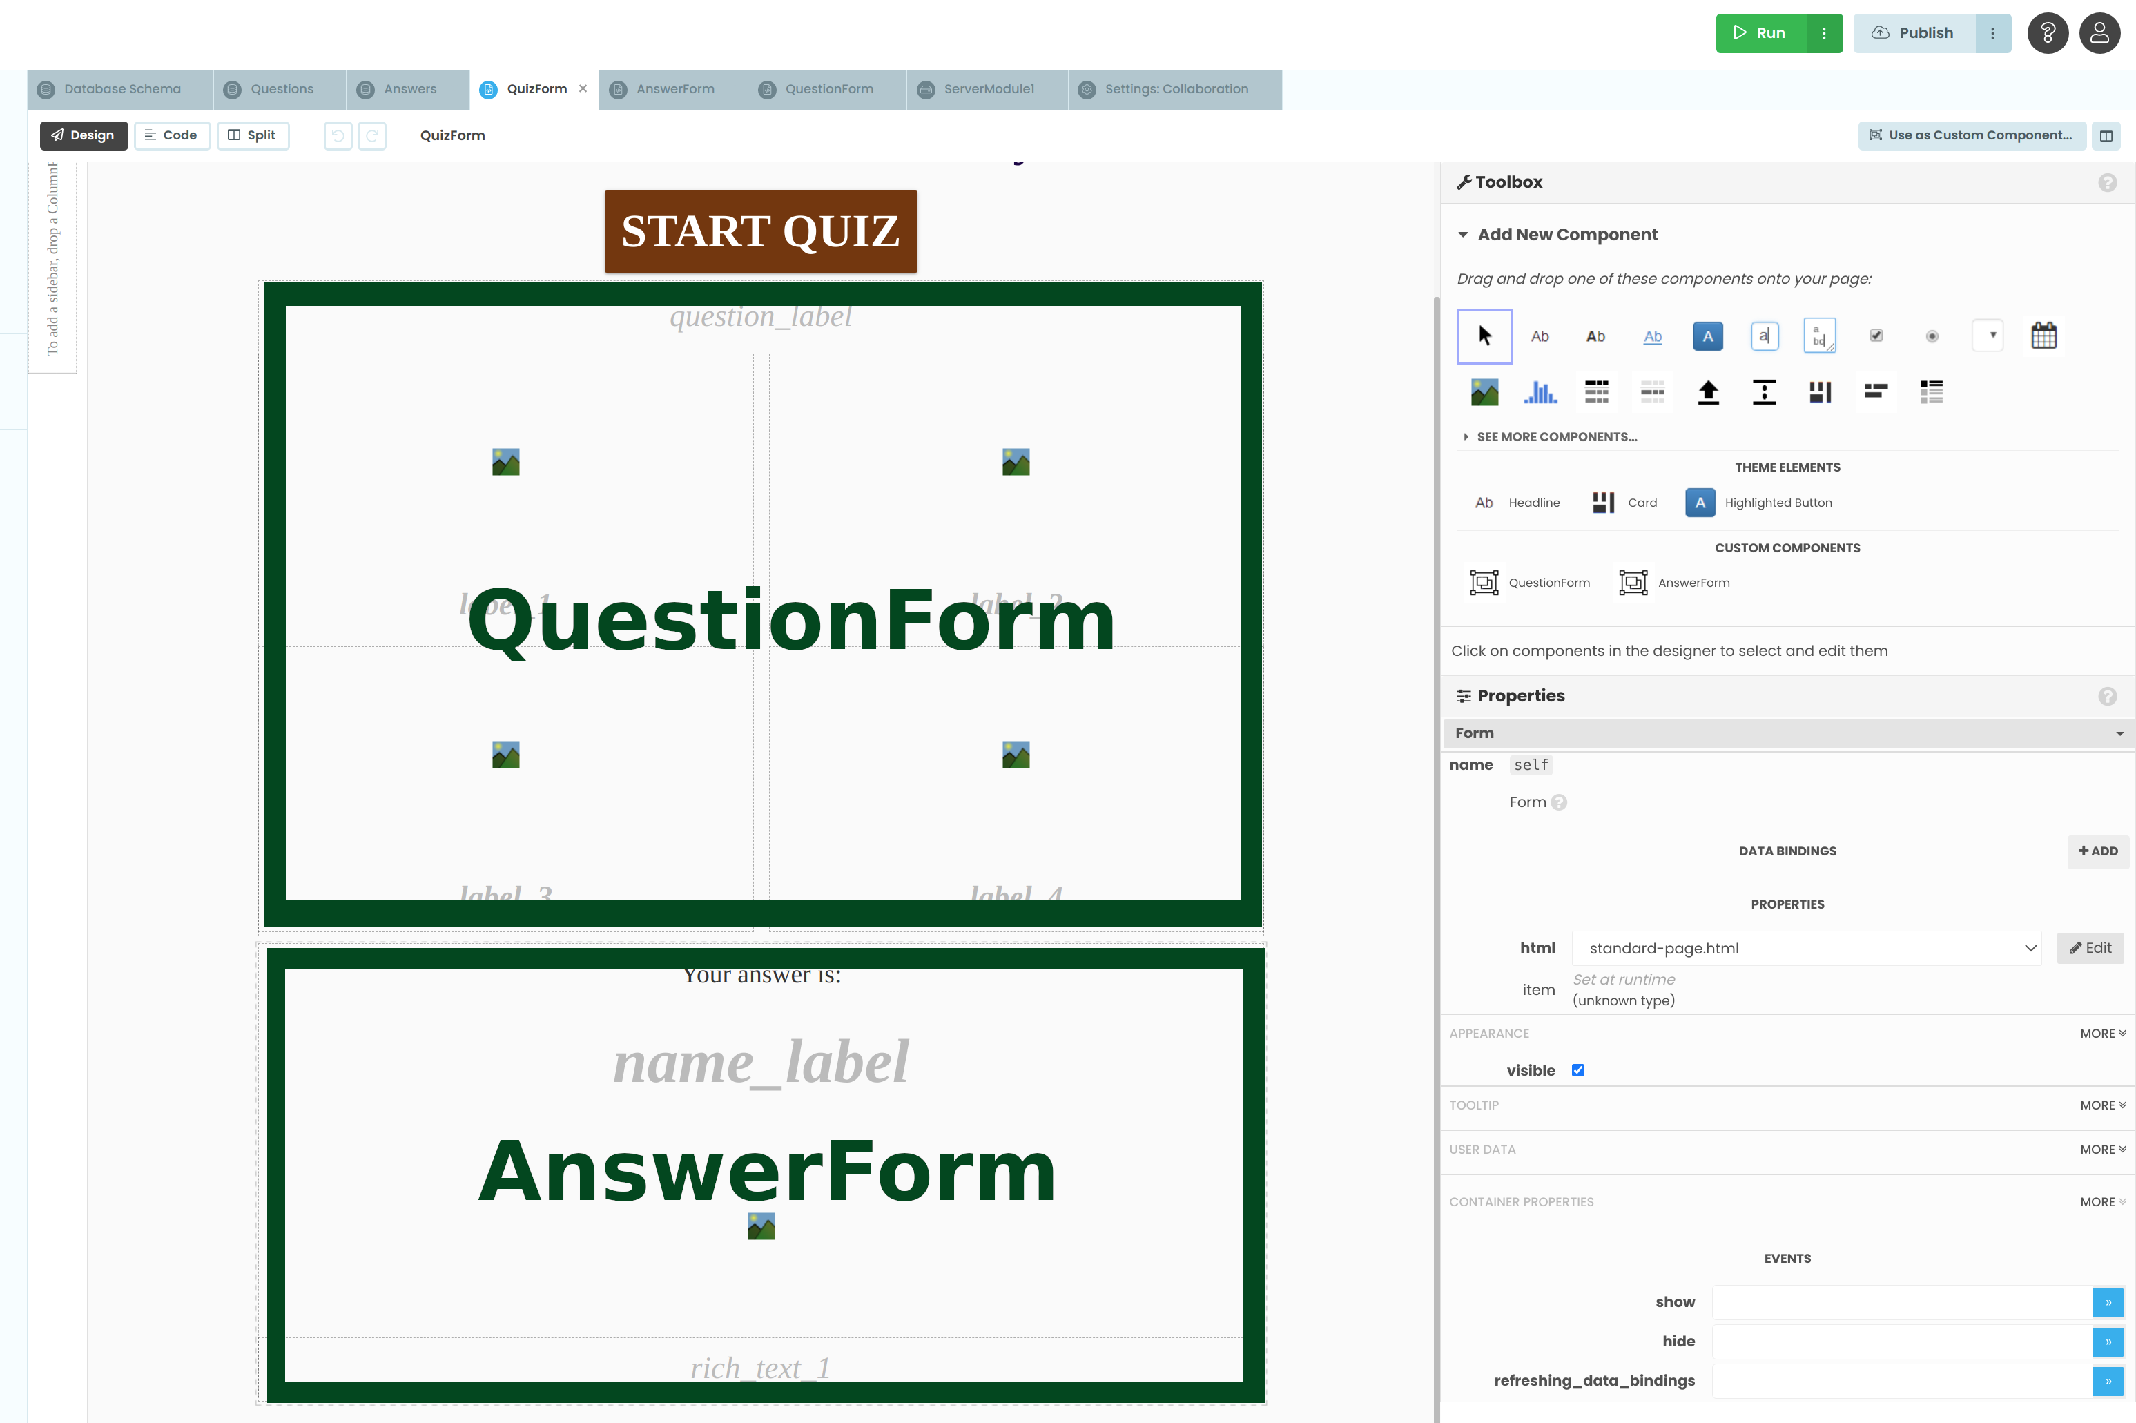The height and width of the screenshot is (1423, 2136).
Task: Expand the TOOLTIP section with MORE
Action: click(x=2101, y=1105)
